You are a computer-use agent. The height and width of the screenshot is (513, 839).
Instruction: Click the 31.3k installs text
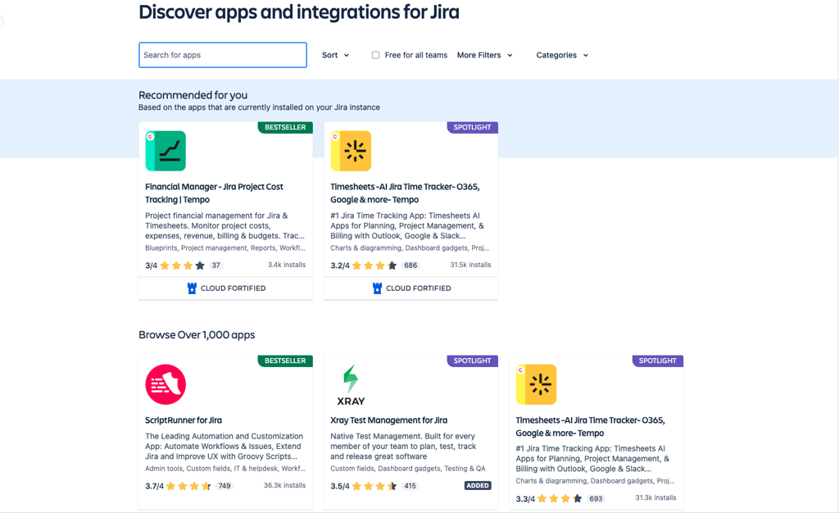656,498
